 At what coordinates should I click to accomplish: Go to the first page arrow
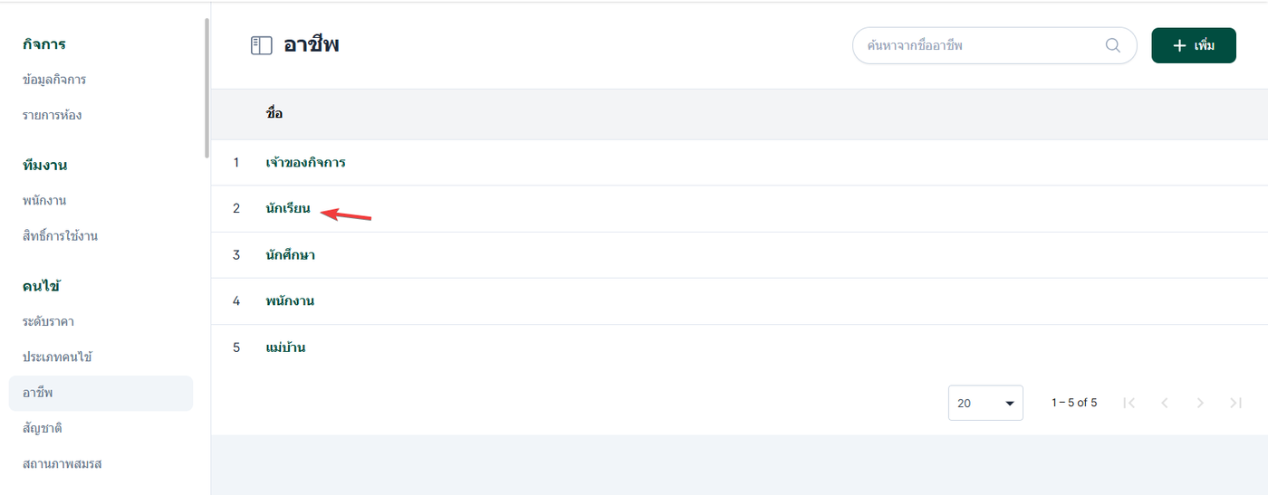coord(1129,403)
